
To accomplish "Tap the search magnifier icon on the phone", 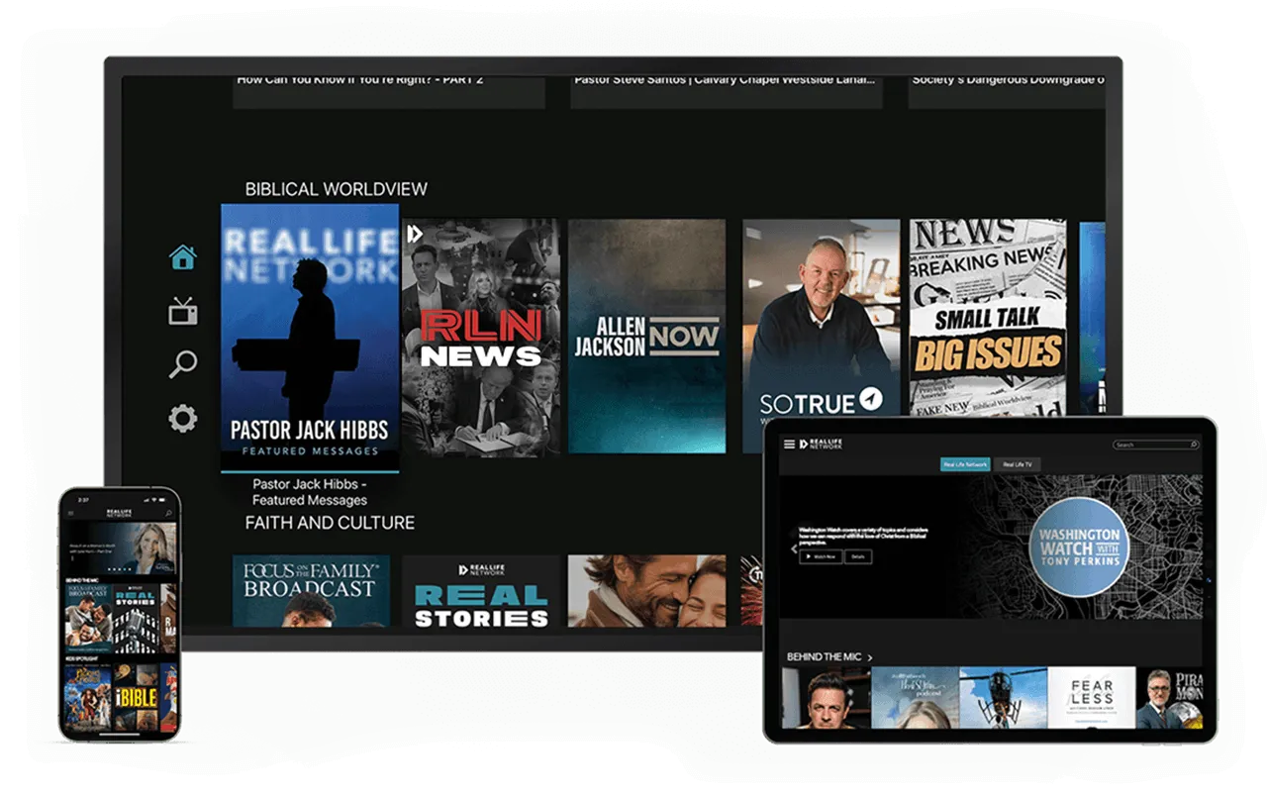I will (168, 514).
